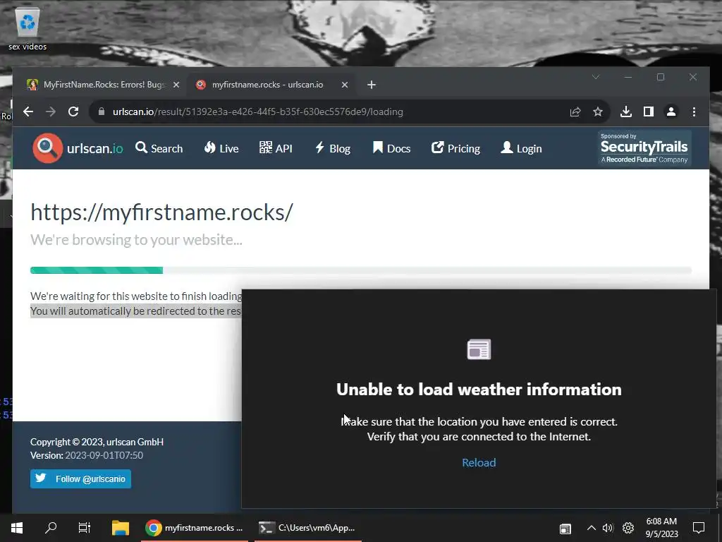Click the scan loading progress bar
722x542 pixels.
[361, 270]
